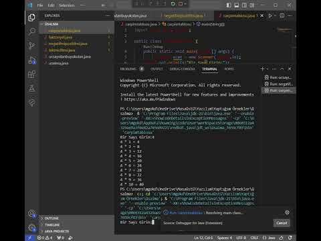Viewport: 321px width, 241px height.
Task: Open notification settings gear icon
Action: [287, 212]
